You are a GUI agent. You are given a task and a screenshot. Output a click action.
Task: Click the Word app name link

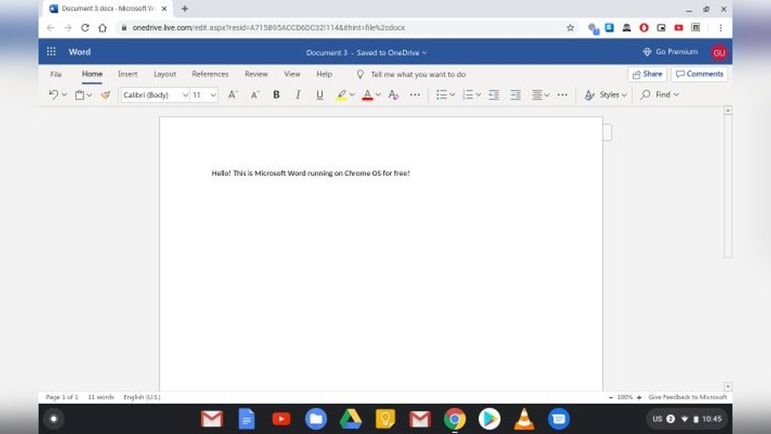coord(79,52)
